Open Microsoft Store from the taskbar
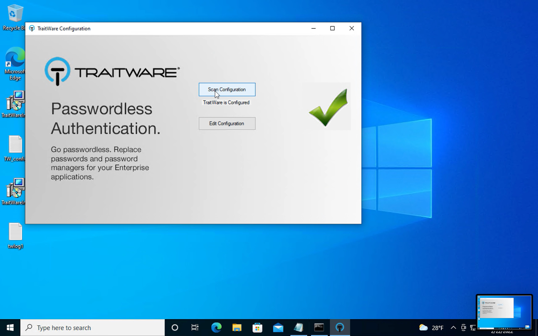 [x=257, y=328]
